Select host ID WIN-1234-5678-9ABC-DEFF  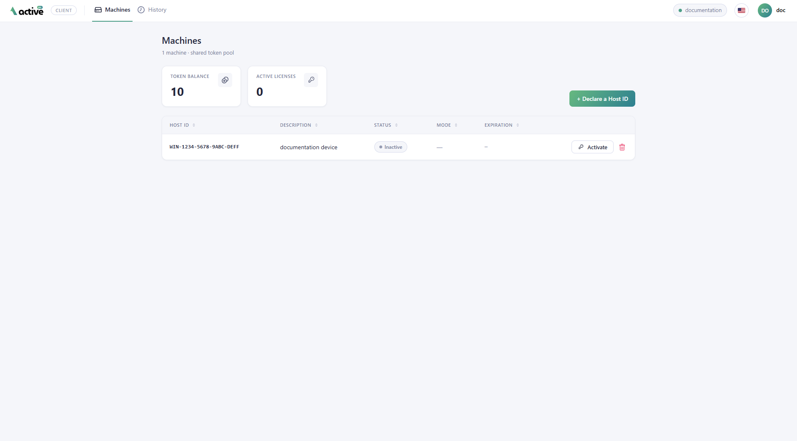pyautogui.click(x=204, y=147)
